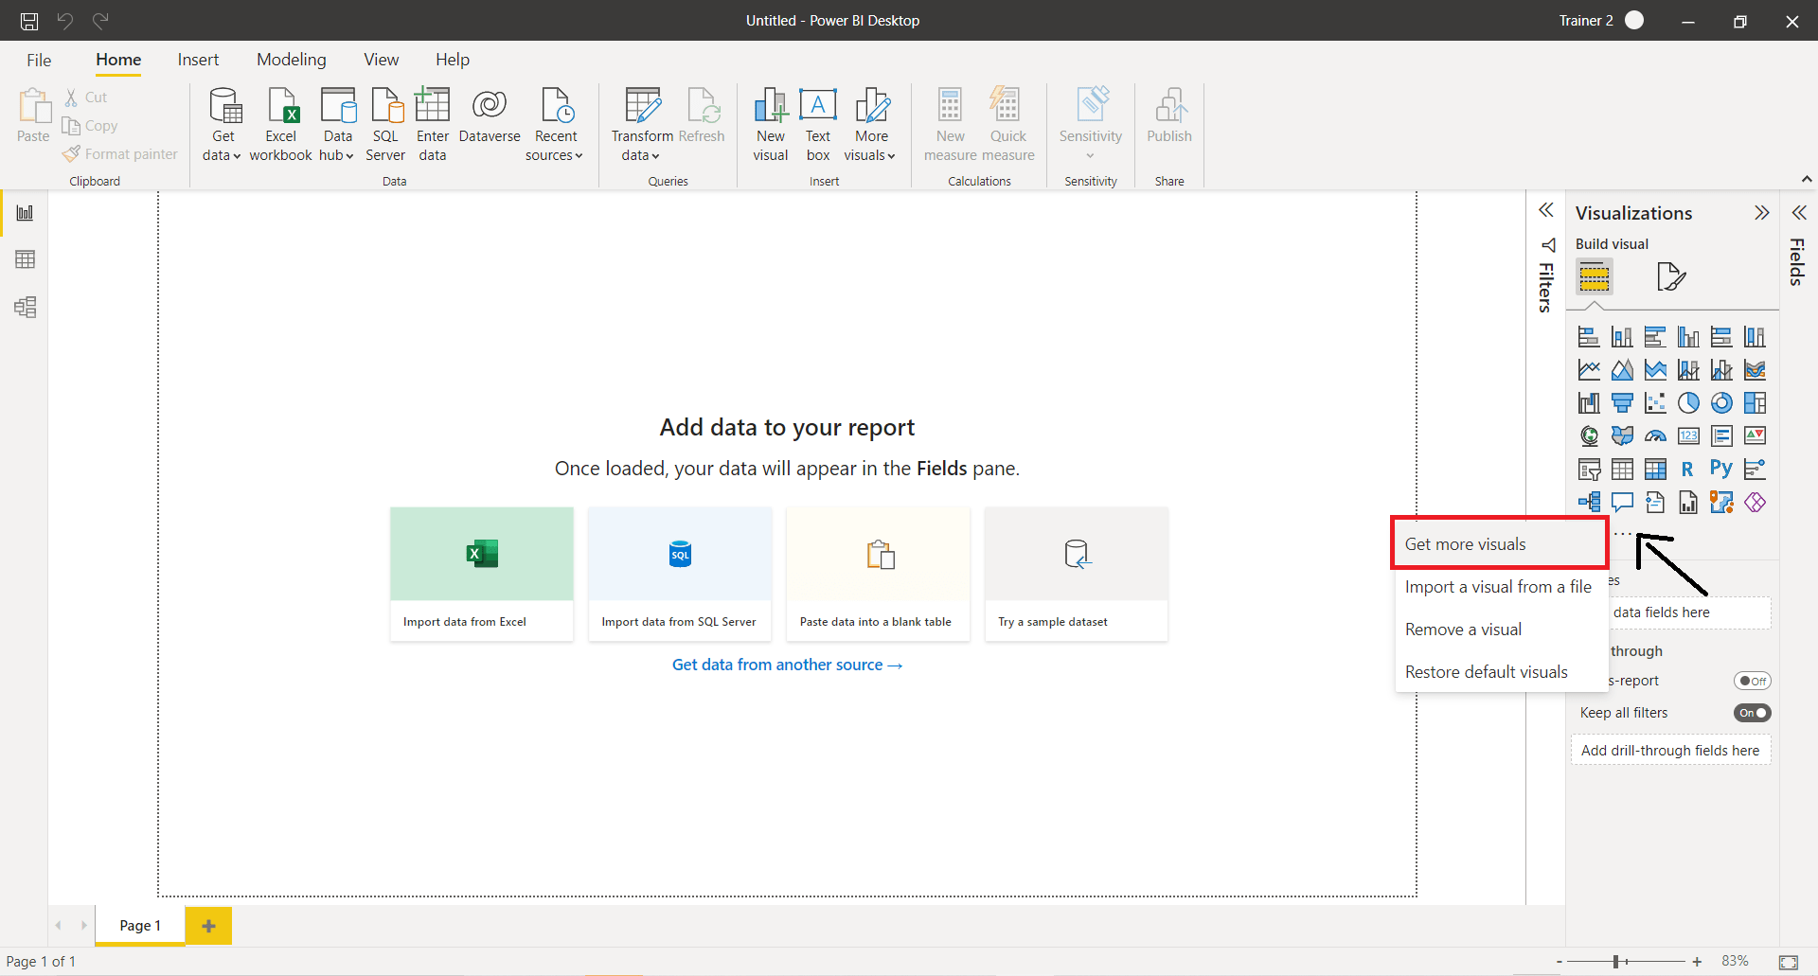Select the Gauge visual icon

[1656, 436]
